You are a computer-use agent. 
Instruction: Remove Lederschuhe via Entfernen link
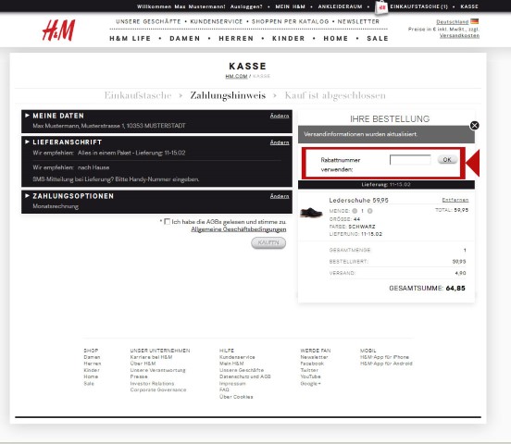tap(455, 200)
